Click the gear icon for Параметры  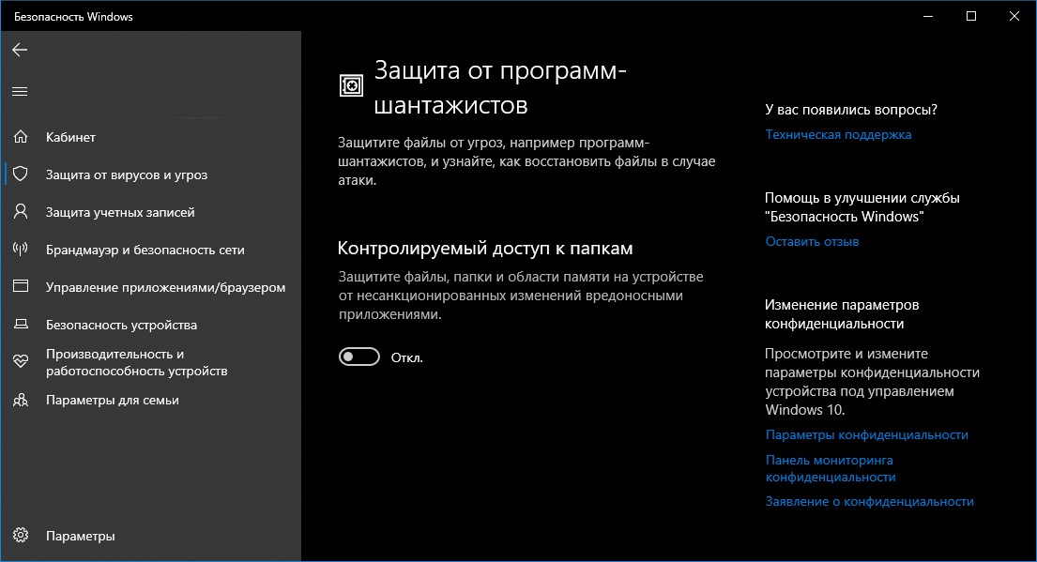pyautogui.click(x=21, y=535)
